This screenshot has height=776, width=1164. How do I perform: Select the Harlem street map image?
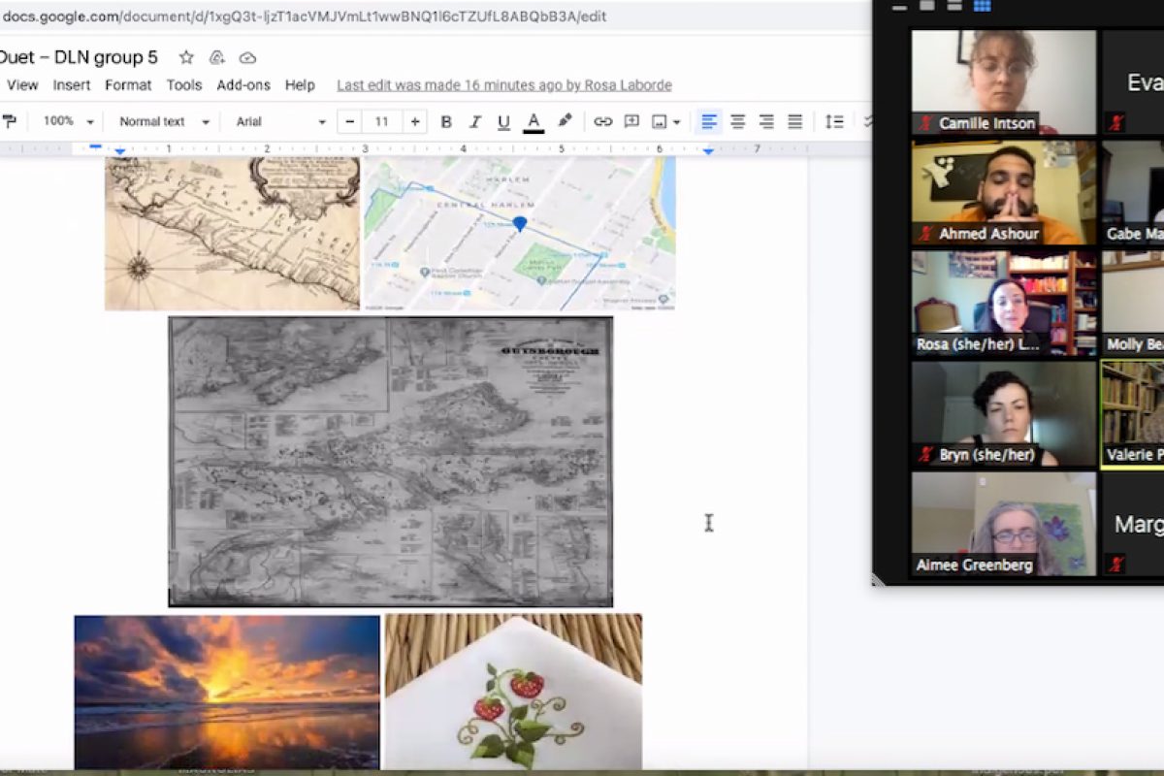pos(520,233)
